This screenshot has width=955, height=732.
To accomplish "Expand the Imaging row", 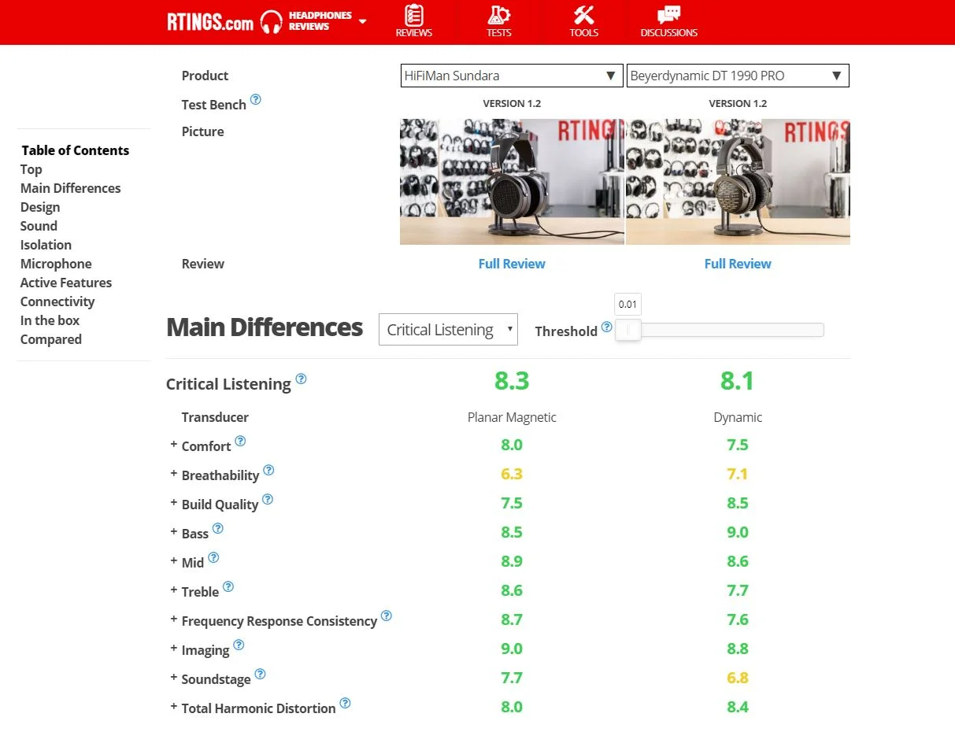I will 173,649.
